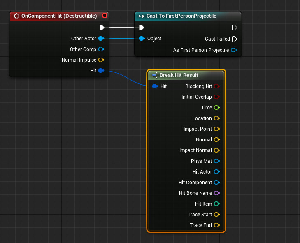The image size is (300, 243).
Task: Select the Cast To FirstPersonProjectile node header
Action: (181, 16)
